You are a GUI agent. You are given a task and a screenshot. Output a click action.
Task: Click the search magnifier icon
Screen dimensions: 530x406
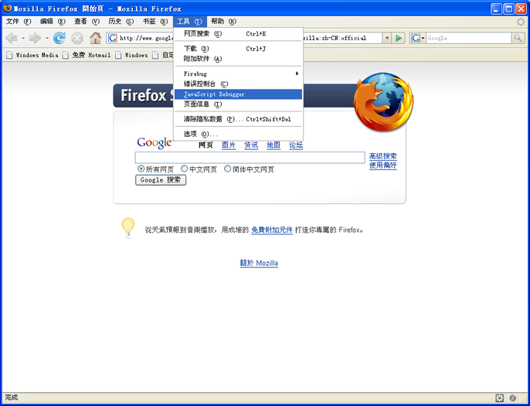click(518, 38)
